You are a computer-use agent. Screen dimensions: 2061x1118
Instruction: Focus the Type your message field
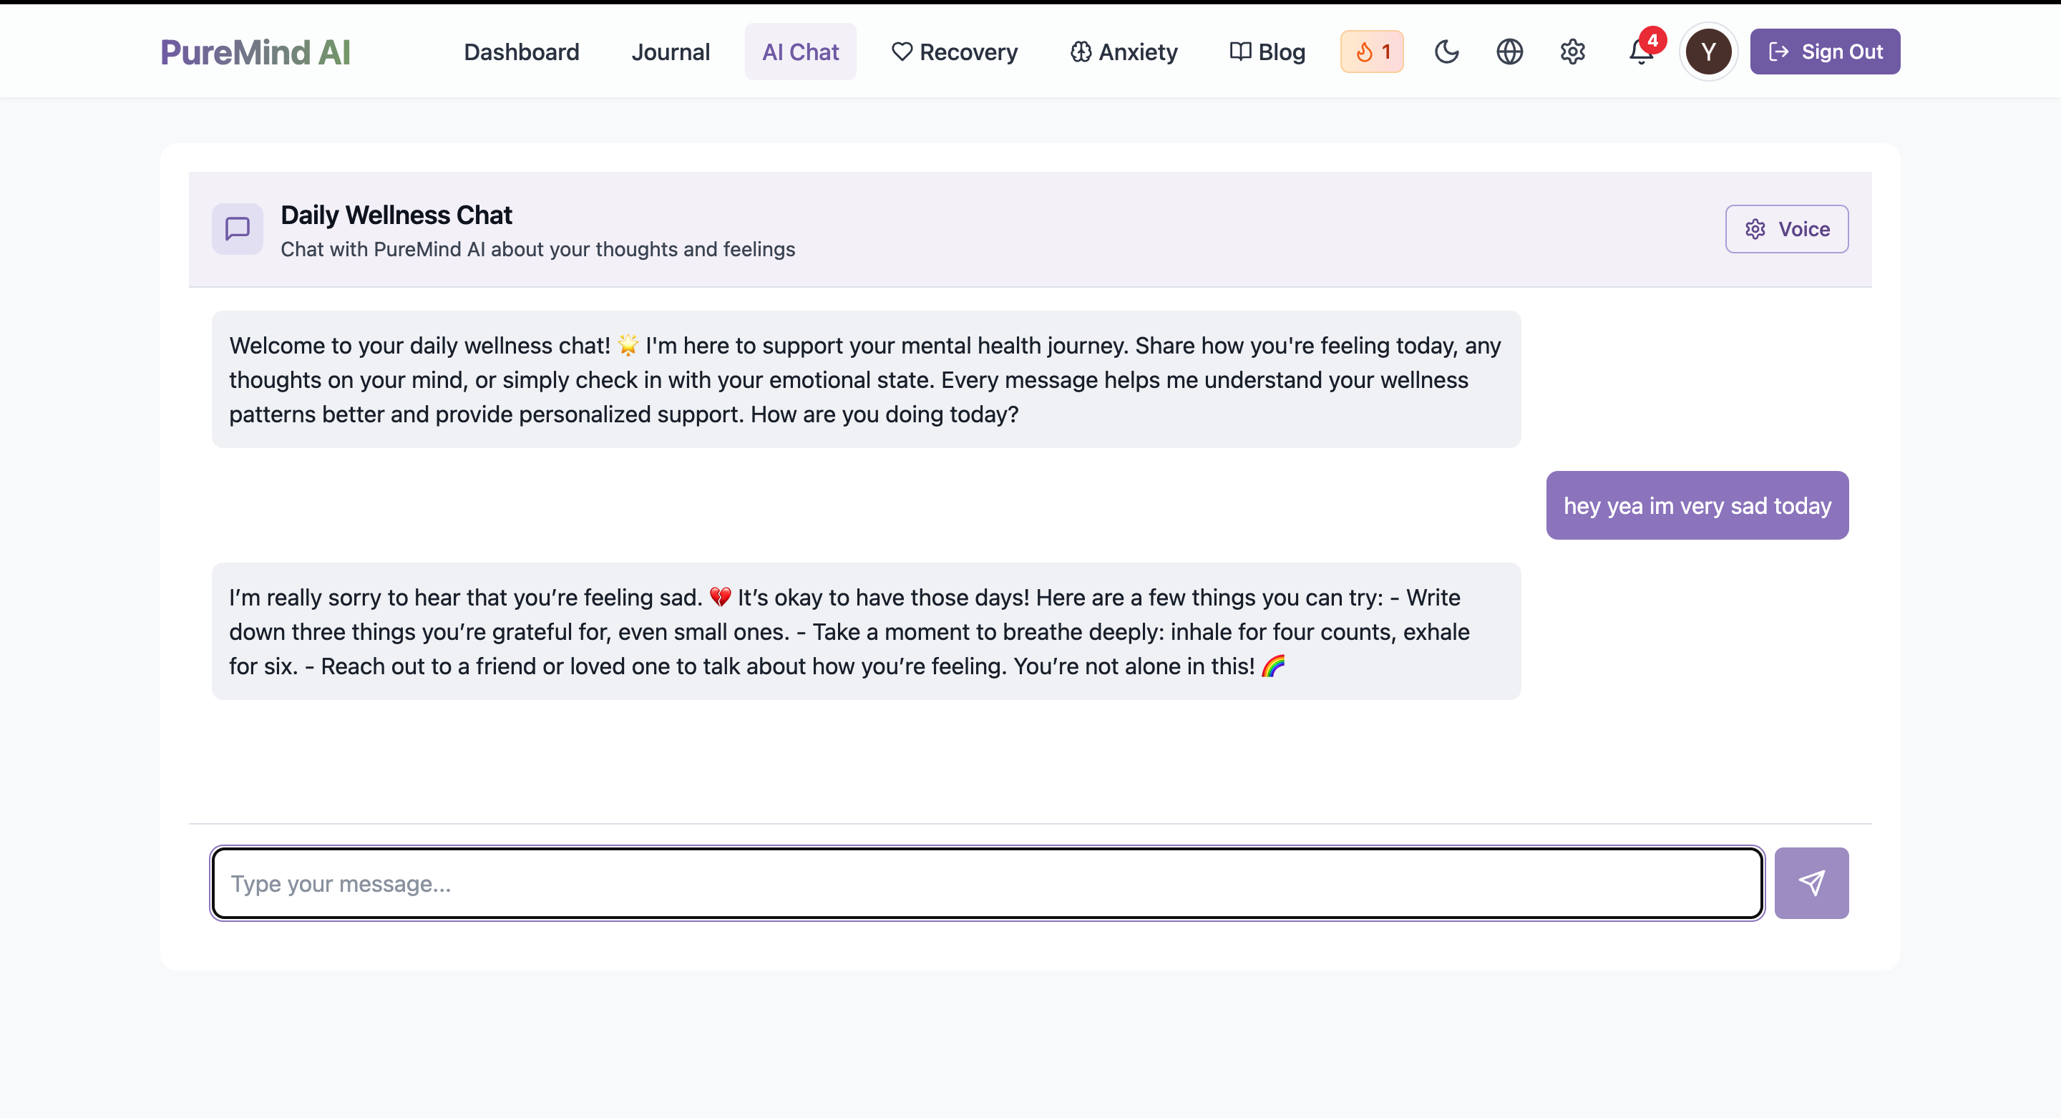pyautogui.click(x=985, y=883)
